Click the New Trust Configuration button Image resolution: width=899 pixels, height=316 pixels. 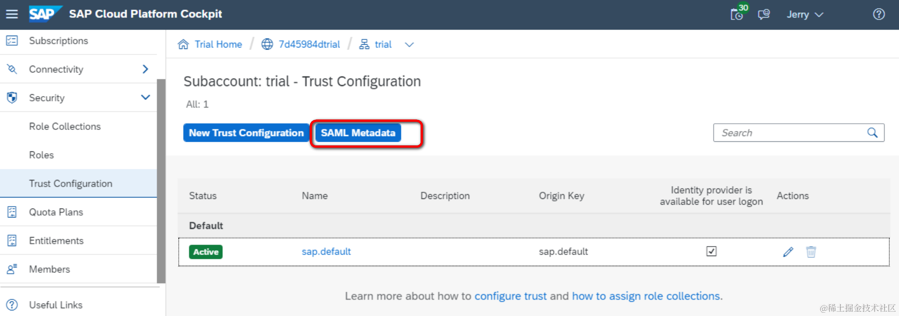pos(246,133)
